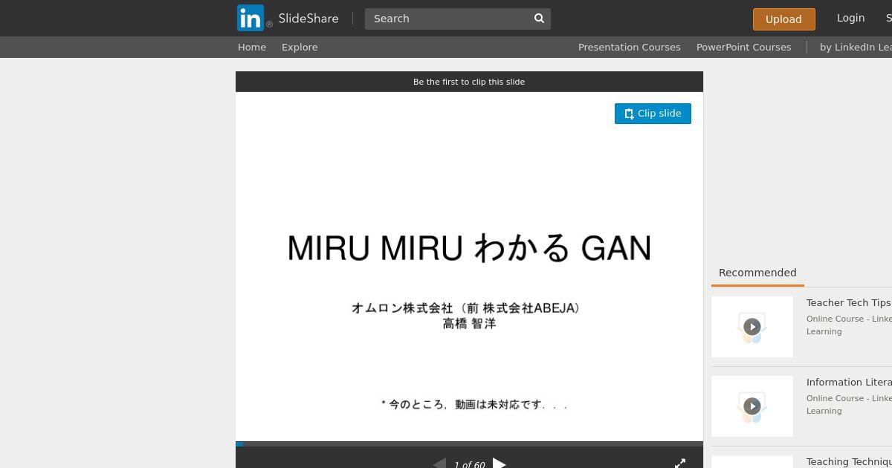Click the search magnifier icon
Screen dimensions: 892x468
[540, 19]
